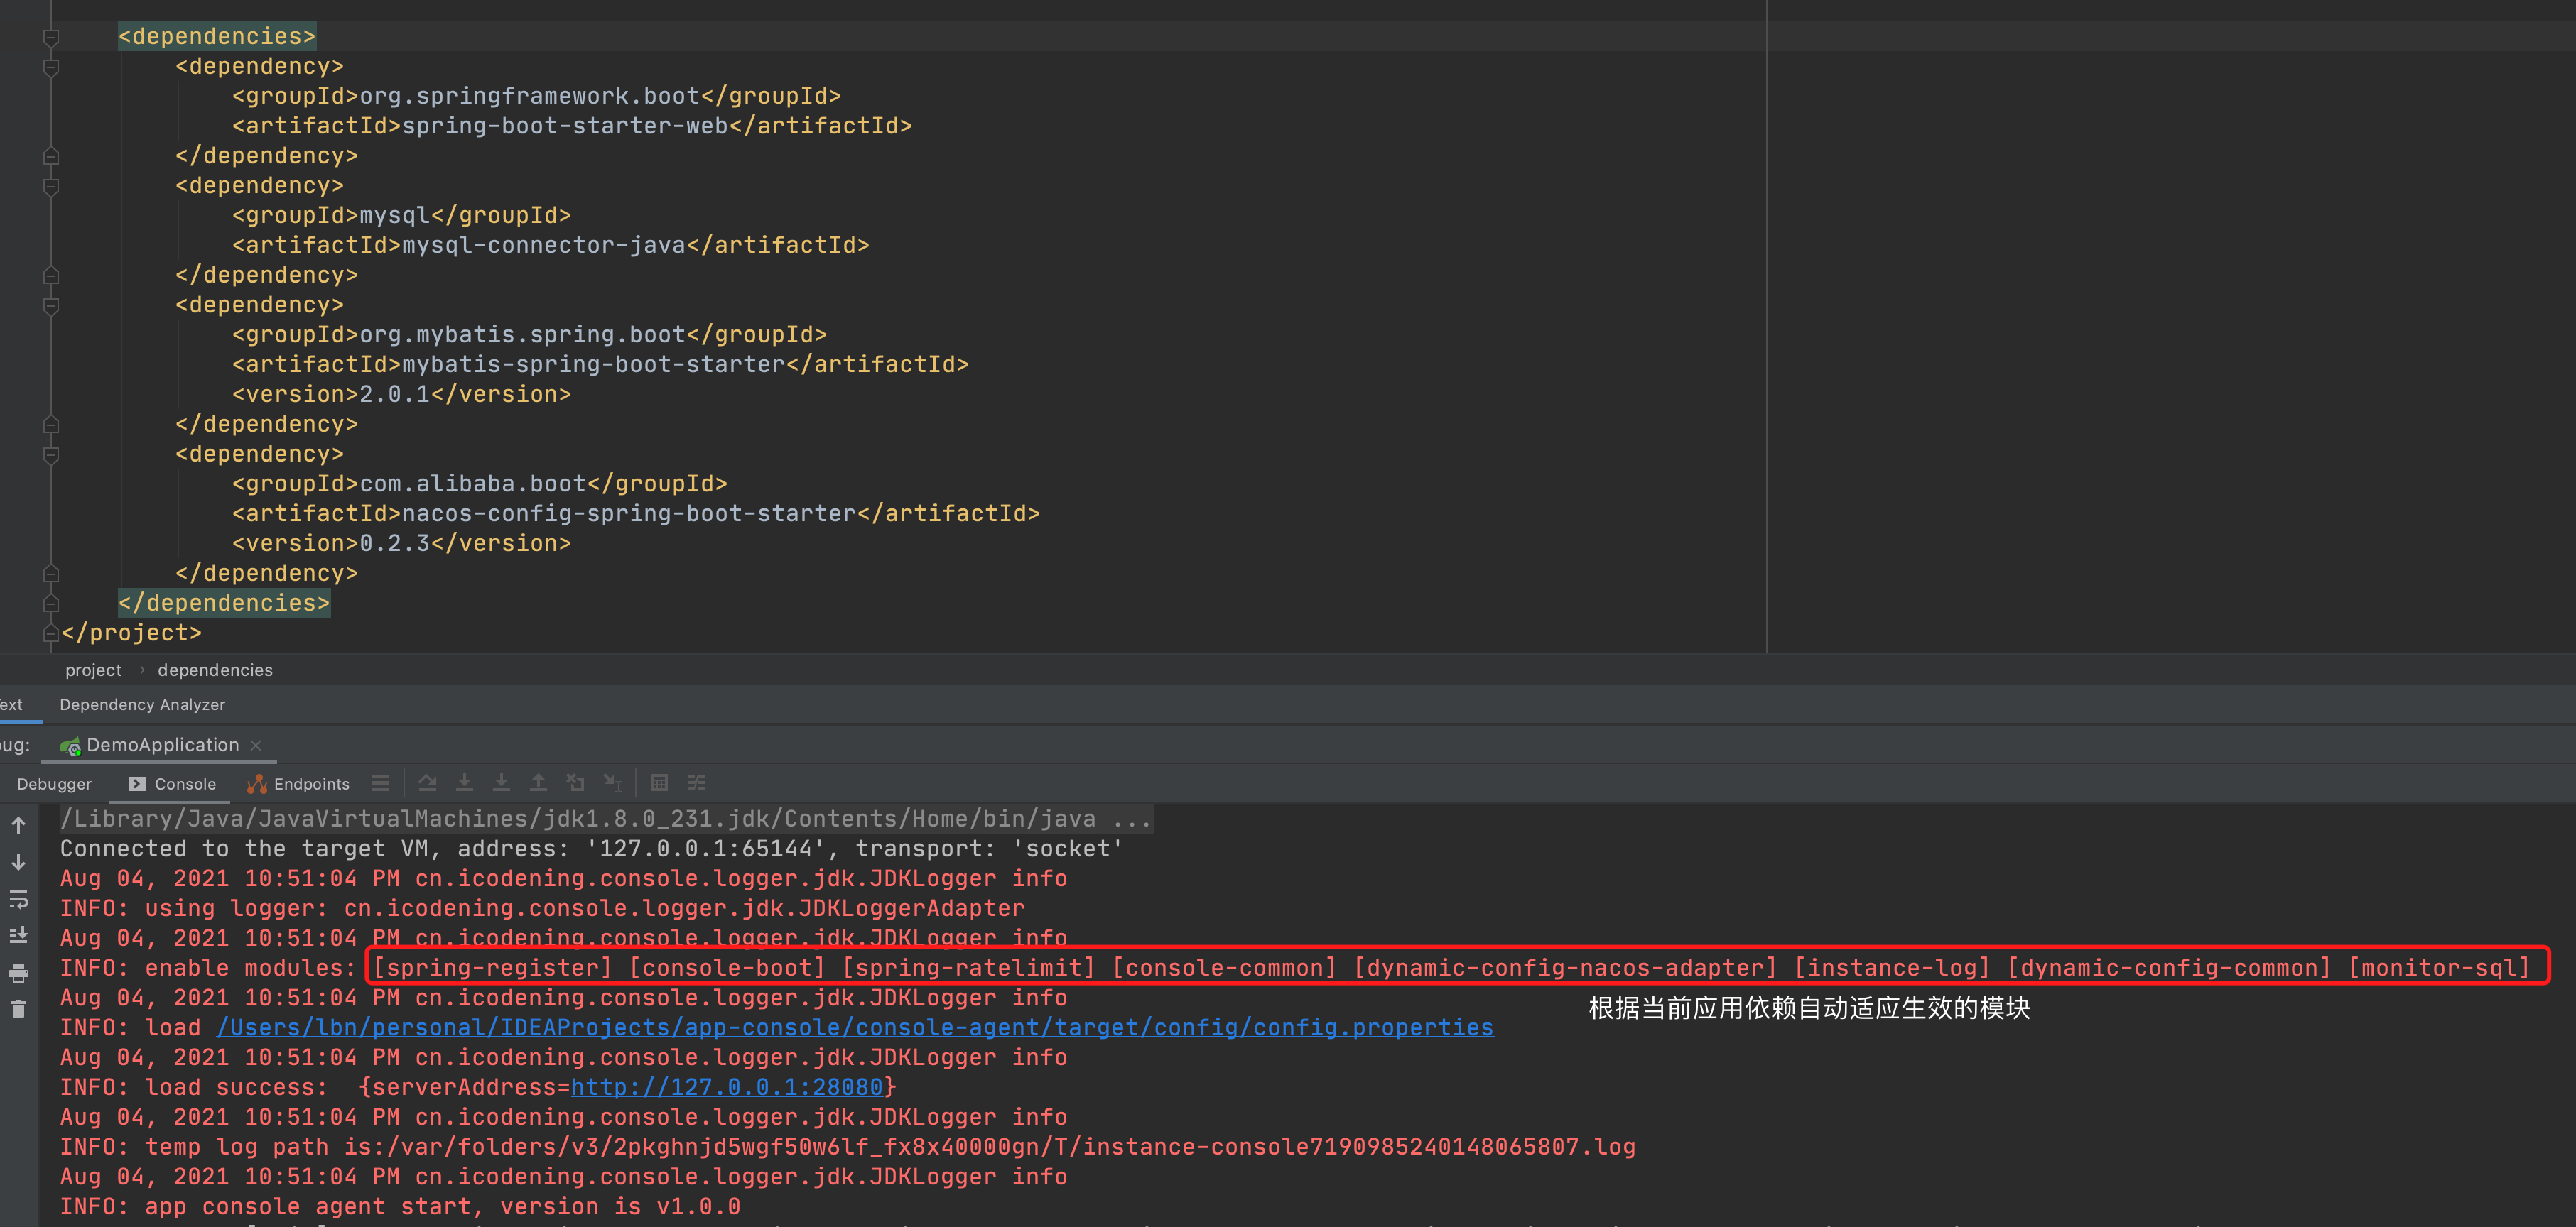Collapse the spring-boot-starter-web dependency fold

[51, 67]
